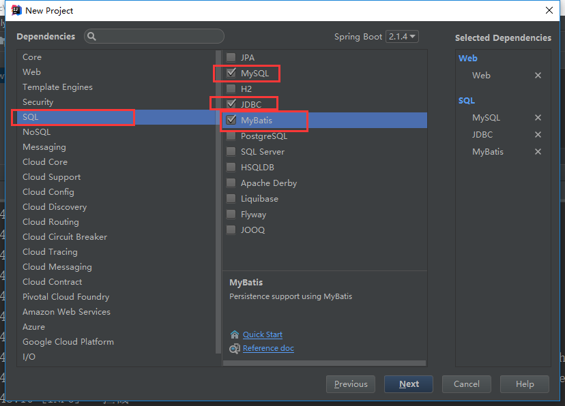Open Help for this dialog
Image resolution: width=565 pixels, height=406 pixels.
(x=525, y=384)
